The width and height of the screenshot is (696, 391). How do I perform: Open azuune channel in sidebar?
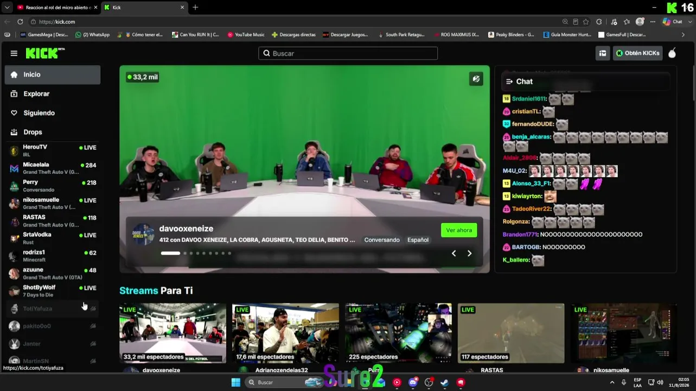click(x=53, y=273)
